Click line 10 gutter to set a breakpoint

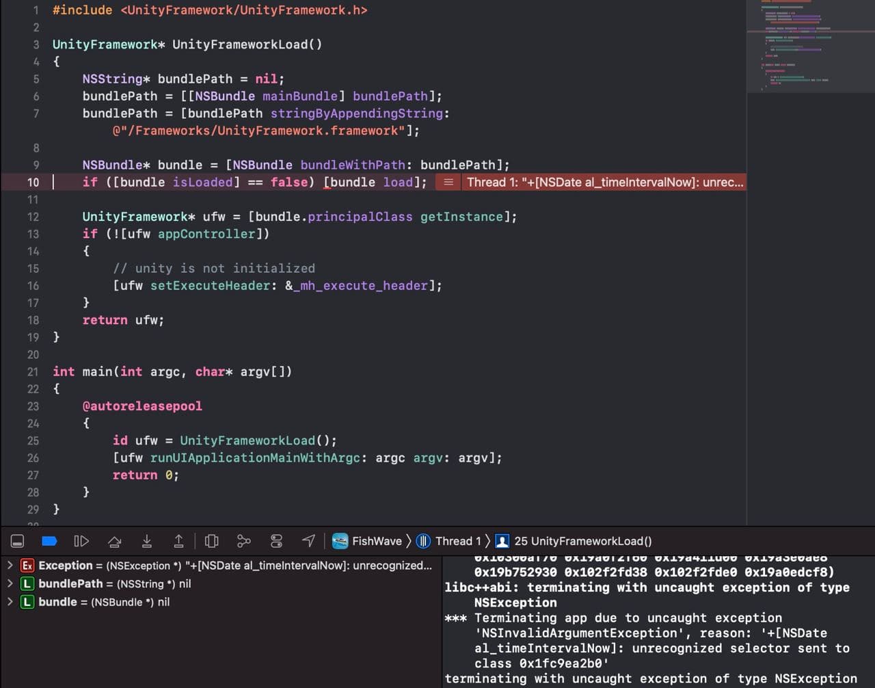pos(33,182)
